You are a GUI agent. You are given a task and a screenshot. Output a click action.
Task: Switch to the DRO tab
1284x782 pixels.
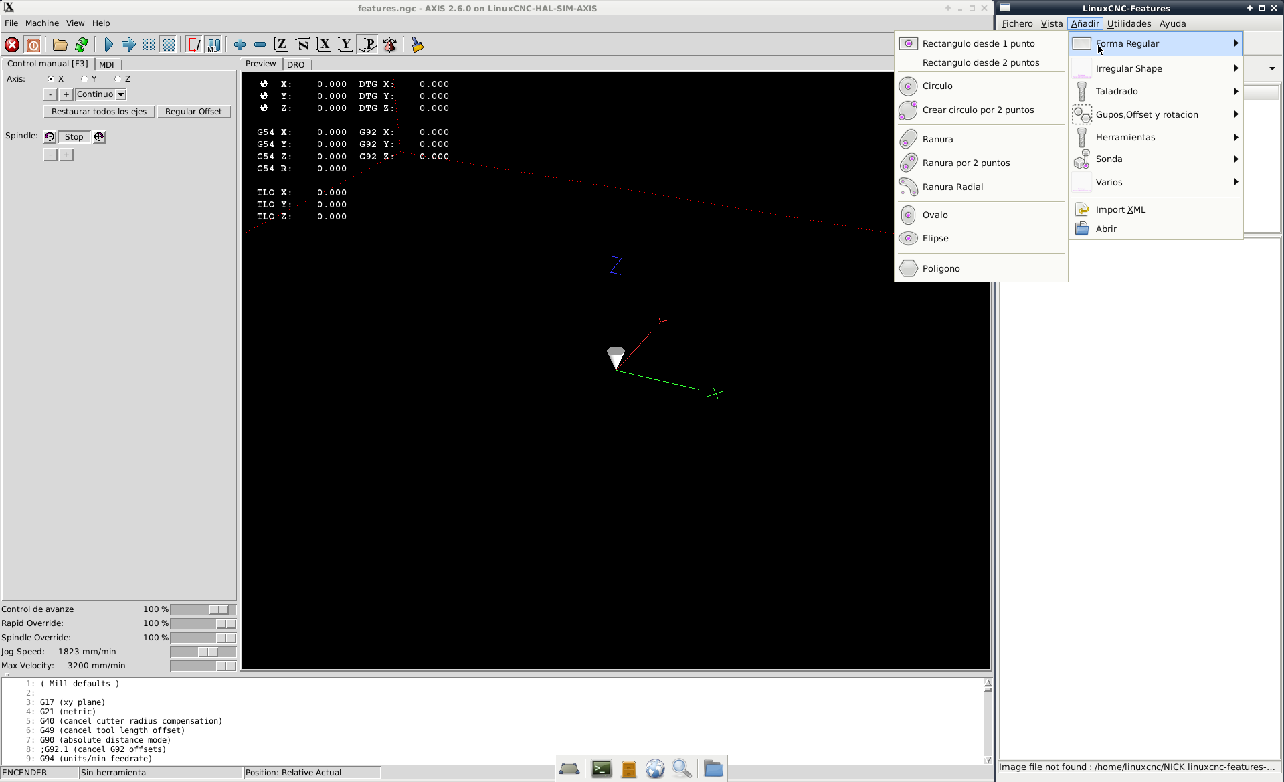pyautogui.click(x=296, y=64)
